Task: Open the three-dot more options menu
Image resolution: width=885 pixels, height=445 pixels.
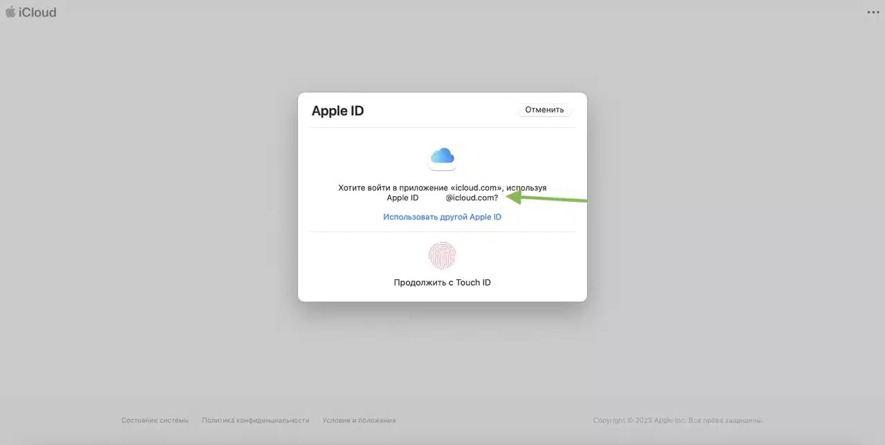Action: [x=873, y=12]
